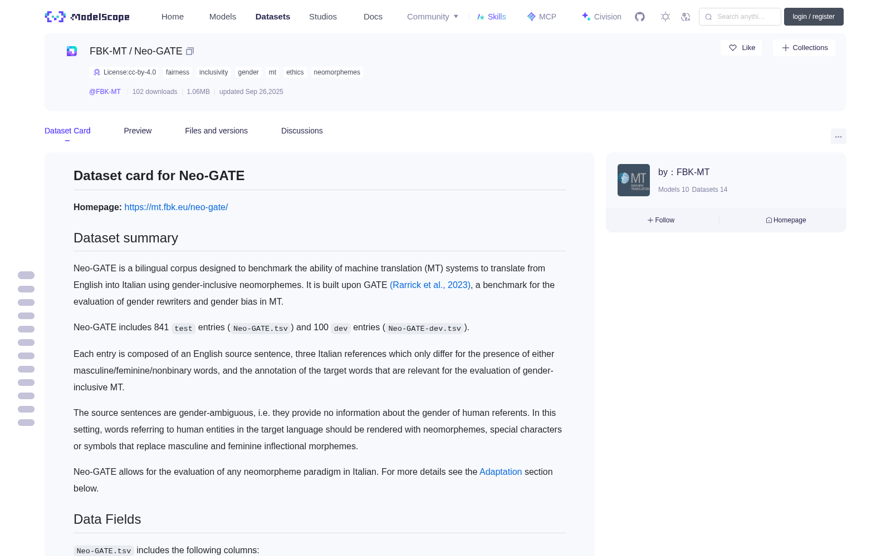Click the '102 downloads' stat
This screenshot has width=891, height=556.
point(155,92)
